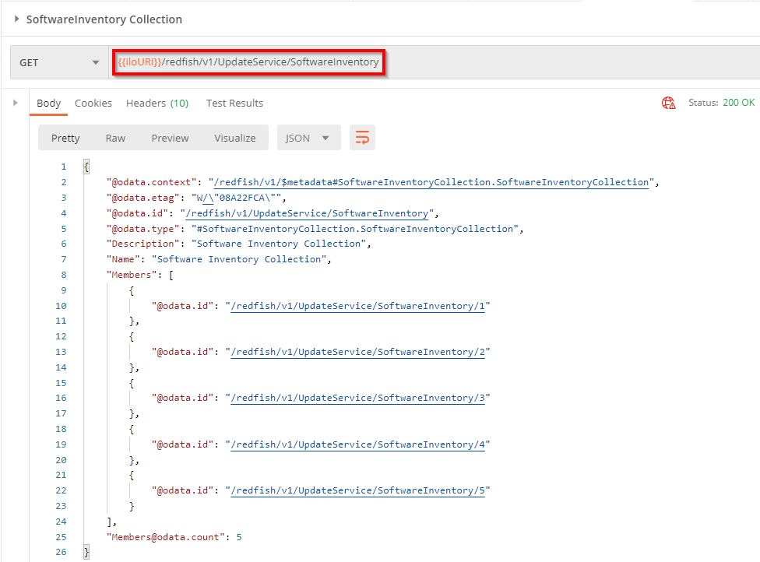Open the GET method dropdown
Screen dimensions: 760x562
click(x=59, y=62)
